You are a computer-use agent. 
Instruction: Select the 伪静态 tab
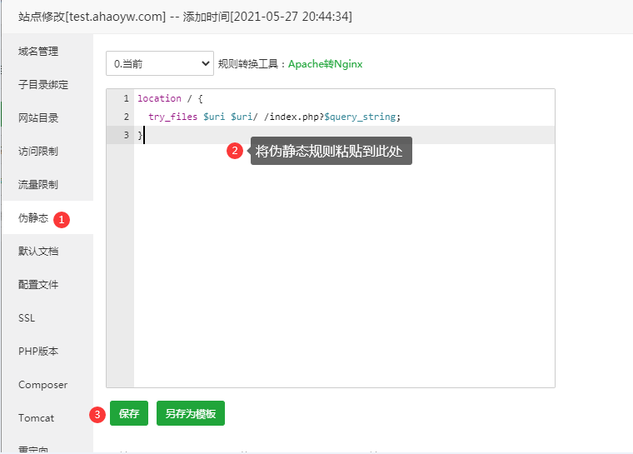(x=33, y=218)
